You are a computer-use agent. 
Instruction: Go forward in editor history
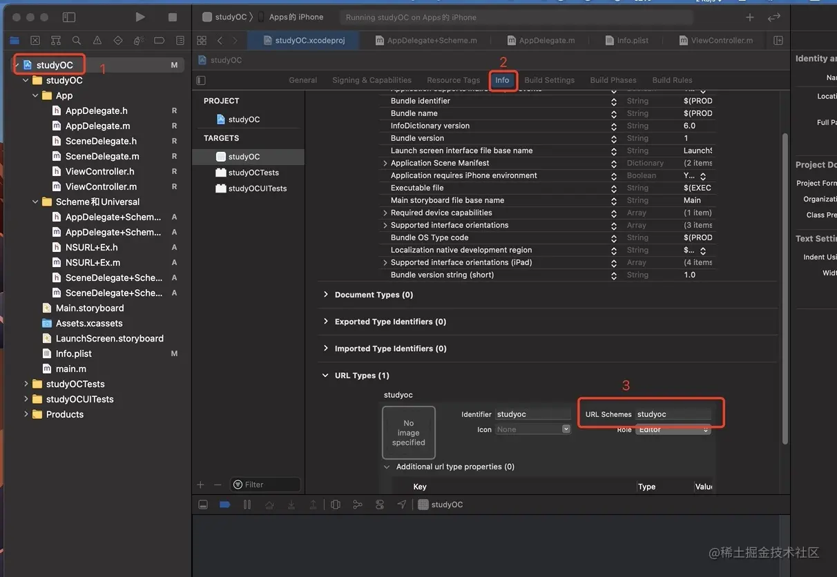click(235, 41)
